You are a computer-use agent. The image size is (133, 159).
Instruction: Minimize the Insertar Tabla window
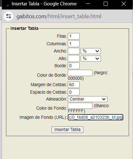88,4
